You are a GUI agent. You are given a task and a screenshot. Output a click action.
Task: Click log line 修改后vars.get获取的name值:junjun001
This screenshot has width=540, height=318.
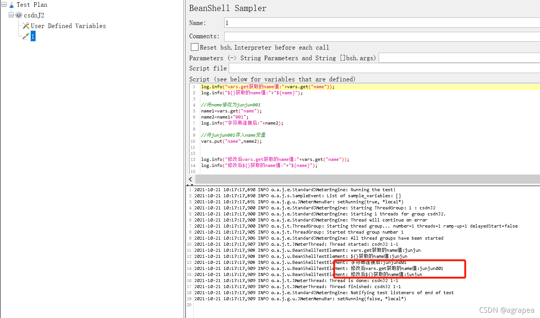click(x=319, y=268)
